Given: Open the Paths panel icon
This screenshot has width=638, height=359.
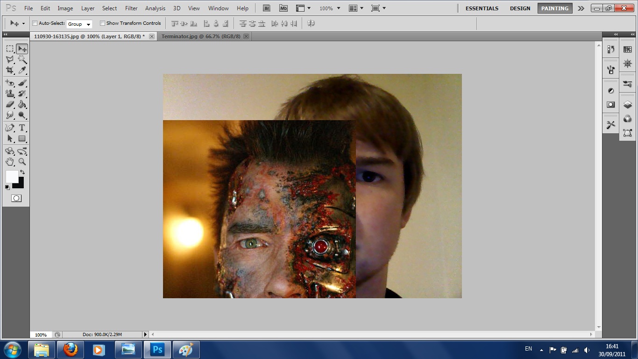Looking at the screenshot, I should click(627, 133).
